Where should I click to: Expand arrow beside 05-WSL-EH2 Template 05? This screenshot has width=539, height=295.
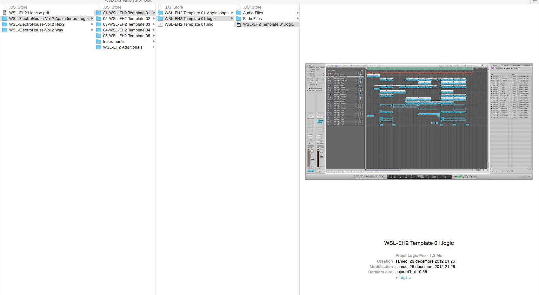(x=154, y=36)
